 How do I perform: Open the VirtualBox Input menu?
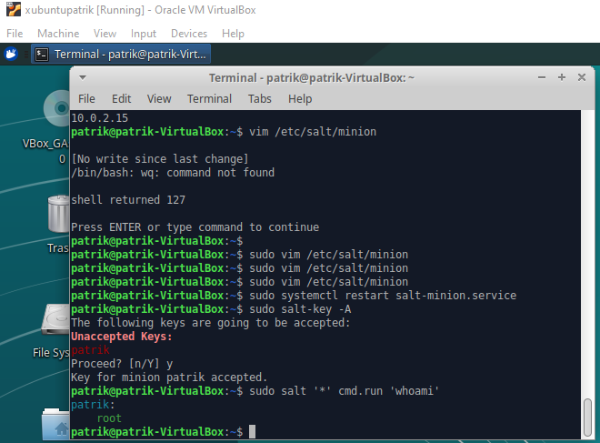coord(144,34)
